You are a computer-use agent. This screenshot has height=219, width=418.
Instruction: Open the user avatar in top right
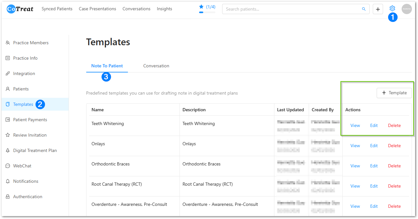pyautogui.click(x=406, y=9)
